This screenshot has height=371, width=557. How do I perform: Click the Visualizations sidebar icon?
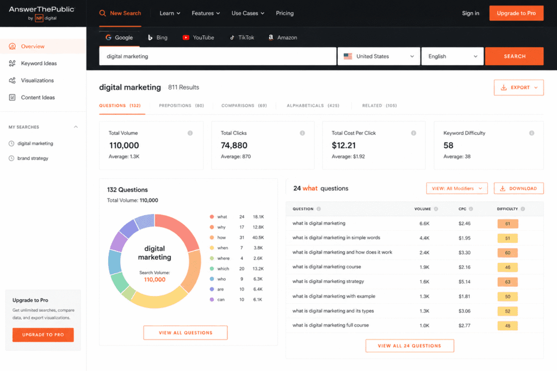12,80
